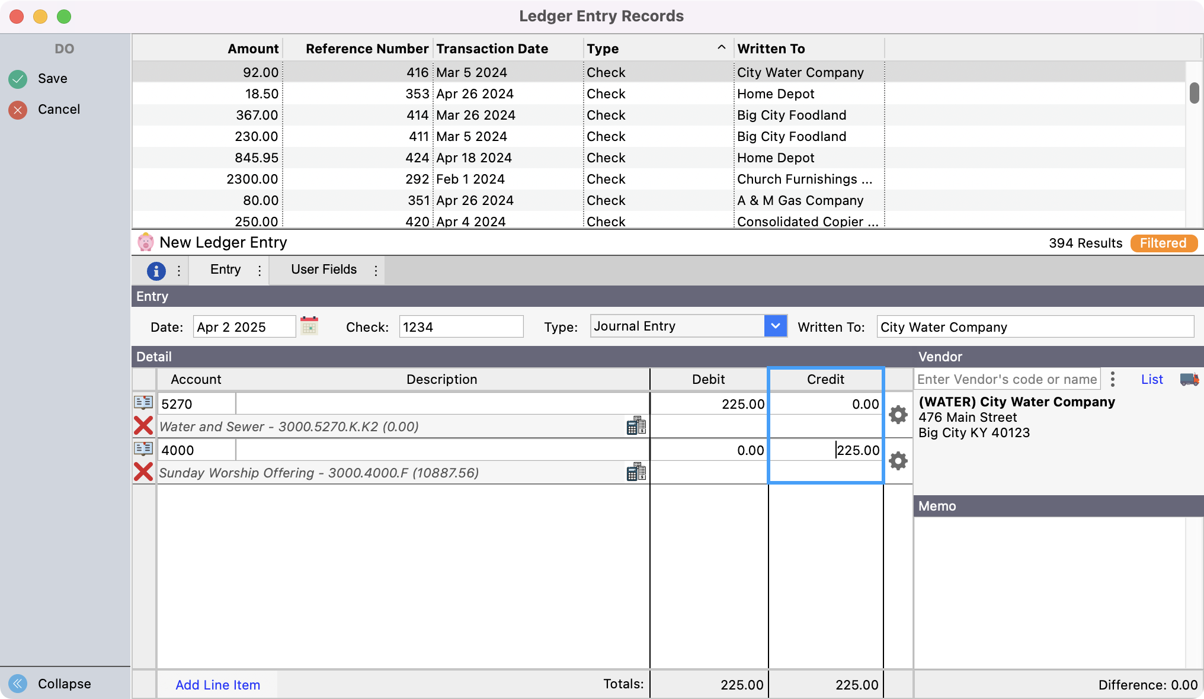
Task: Open the calendar date picker icon
Action: [309, 326]
